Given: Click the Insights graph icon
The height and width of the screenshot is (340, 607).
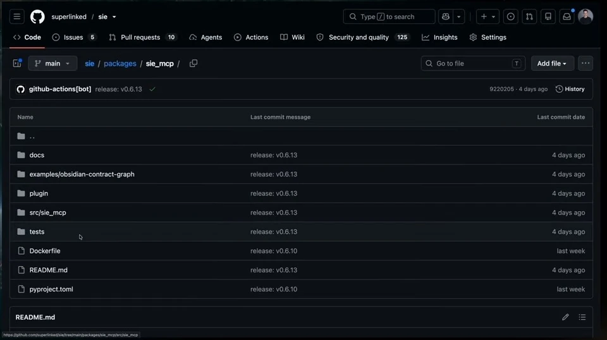Looking at the screenshot, I should click(x=426, y=37).
